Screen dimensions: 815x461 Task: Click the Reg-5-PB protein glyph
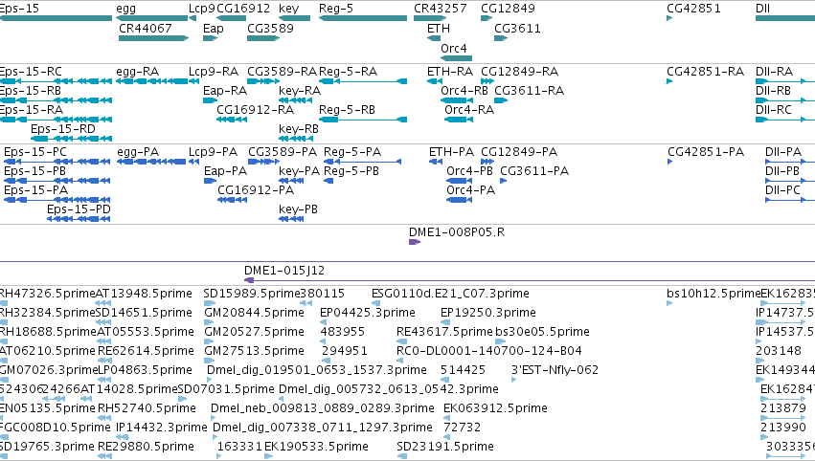tap(328, 181)
